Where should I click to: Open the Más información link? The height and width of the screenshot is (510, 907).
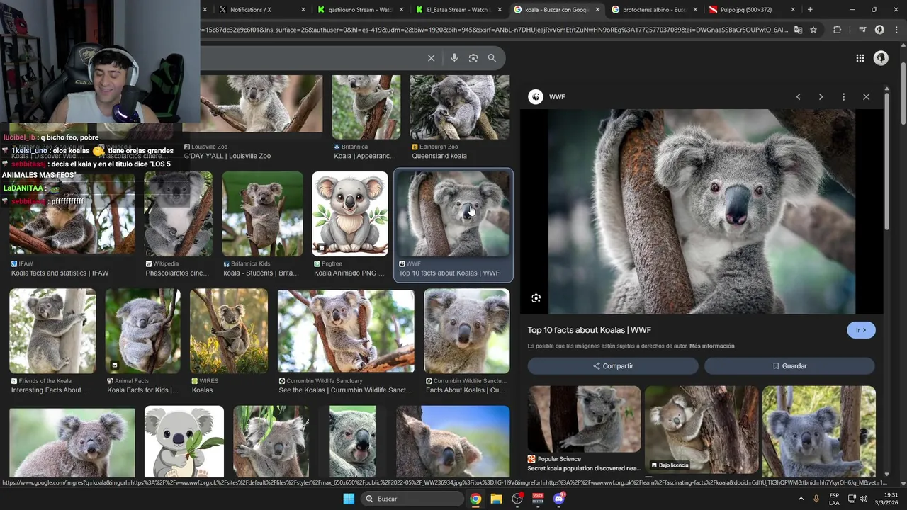711,346
